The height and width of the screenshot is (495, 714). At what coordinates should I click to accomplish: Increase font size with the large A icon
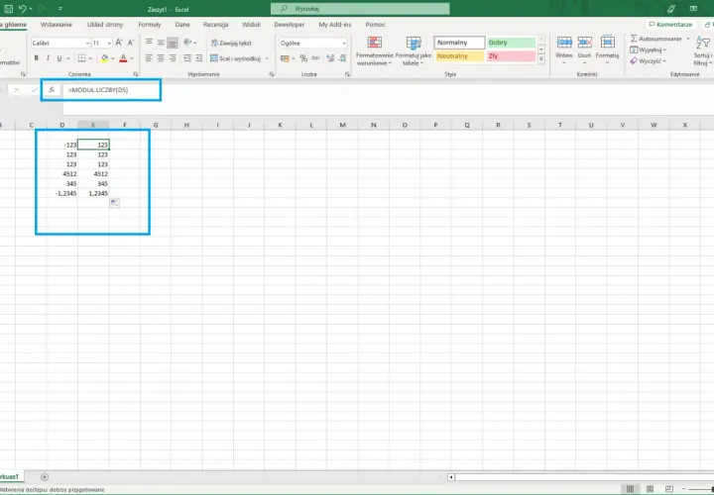(119, 43)
